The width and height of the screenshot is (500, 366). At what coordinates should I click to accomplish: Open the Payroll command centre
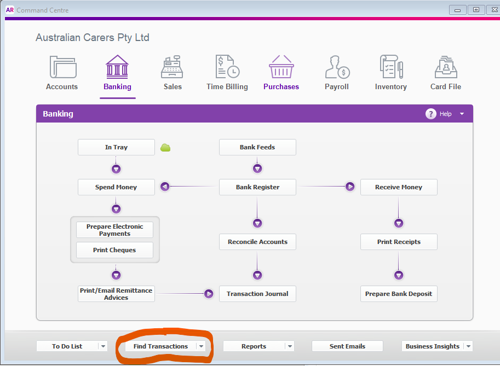336,72
